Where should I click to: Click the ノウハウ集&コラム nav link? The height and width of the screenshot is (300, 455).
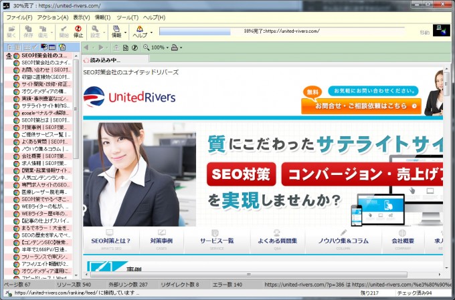click(x=343, y=241)
